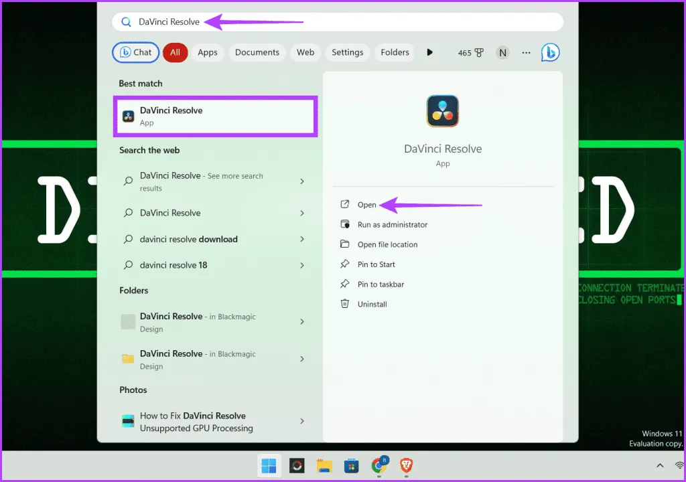Click the search box containing DaVinci Resolve
The image size is (686, 482).
click(x=335, y=21)
